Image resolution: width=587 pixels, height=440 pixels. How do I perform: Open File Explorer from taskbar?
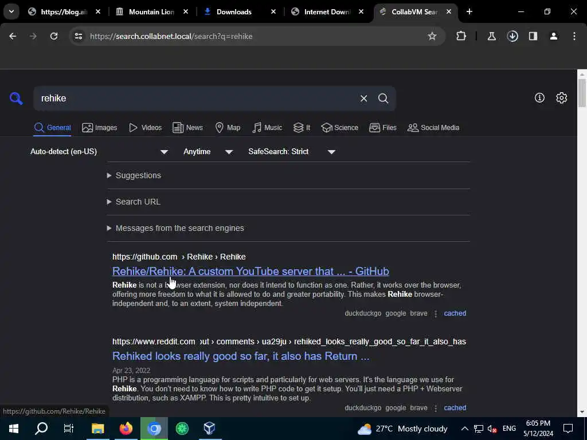[x=97, y=429]
